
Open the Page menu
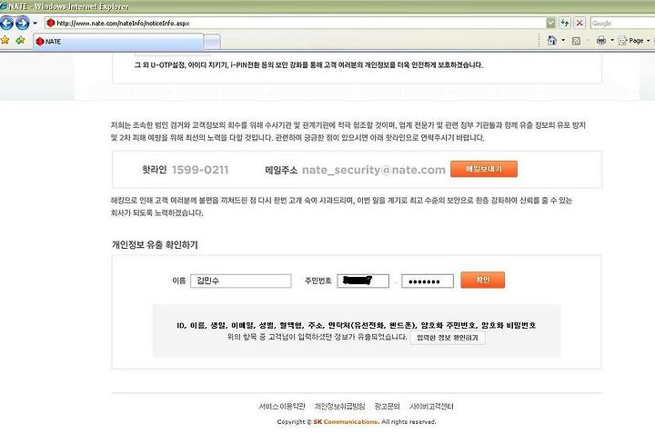[634, 41]
